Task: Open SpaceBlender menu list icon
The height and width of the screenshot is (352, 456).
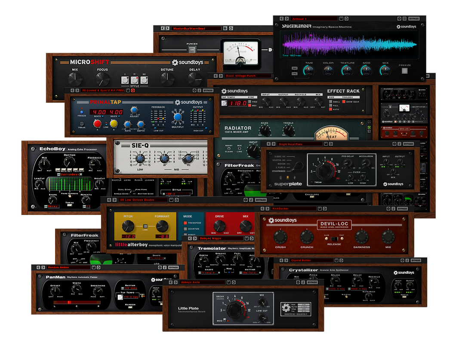Action: pos(404,18)
